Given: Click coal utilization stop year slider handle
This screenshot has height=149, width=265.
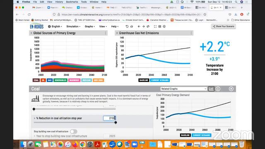Looking at the screenshot, I should 116,123.
